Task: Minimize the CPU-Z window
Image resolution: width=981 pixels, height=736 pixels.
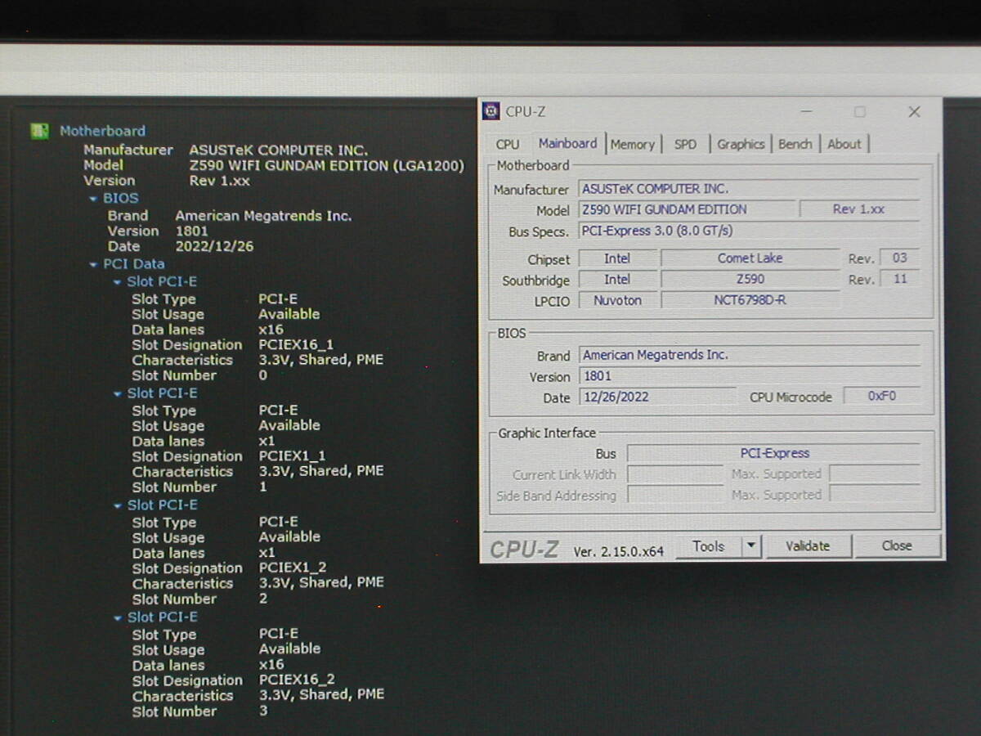Action: tap(806, 111)
